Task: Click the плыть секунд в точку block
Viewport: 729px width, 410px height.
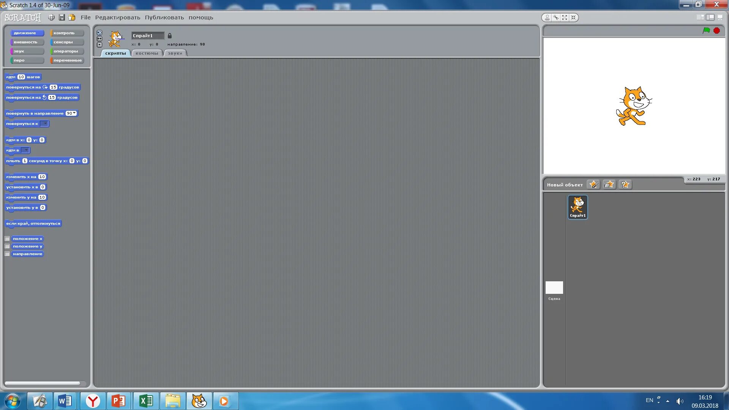Action: [x=47, y=161]
